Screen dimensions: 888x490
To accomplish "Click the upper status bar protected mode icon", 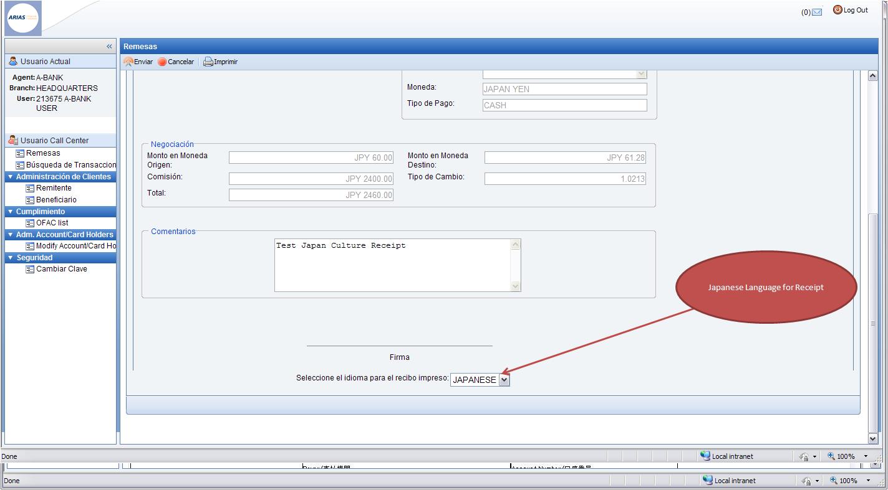I will (x=804, y=456).
